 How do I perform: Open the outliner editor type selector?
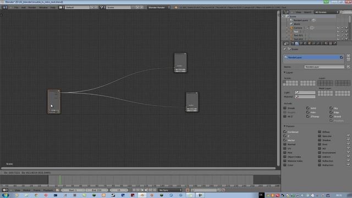point(286,12)
